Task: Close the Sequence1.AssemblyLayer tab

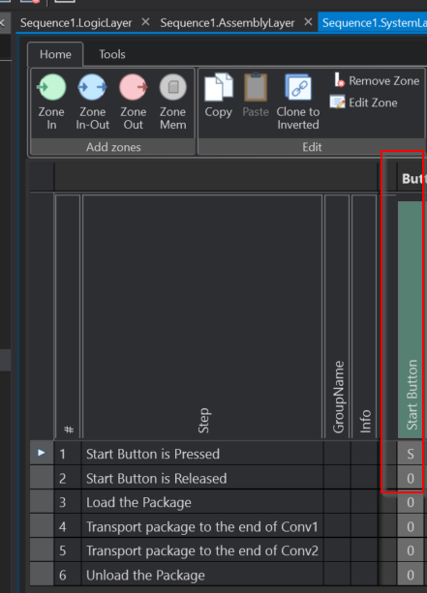Action: point(308,22)
